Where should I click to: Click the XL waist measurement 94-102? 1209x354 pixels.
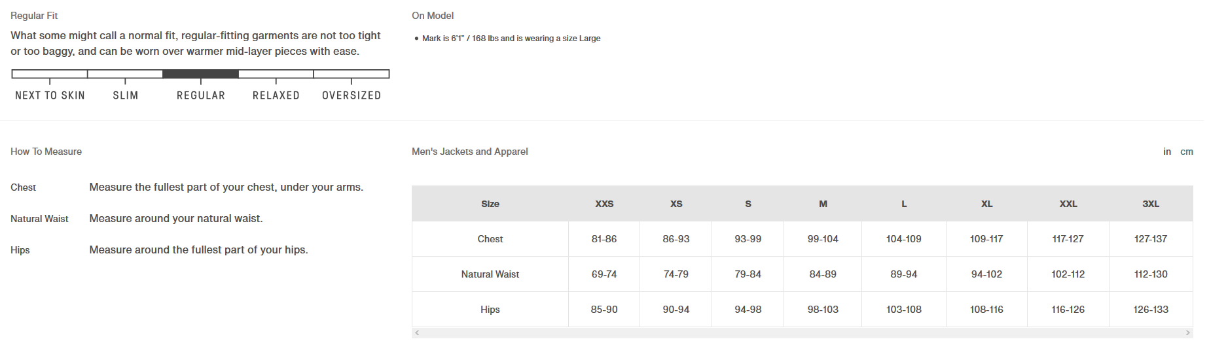click(x=986, y=274)
